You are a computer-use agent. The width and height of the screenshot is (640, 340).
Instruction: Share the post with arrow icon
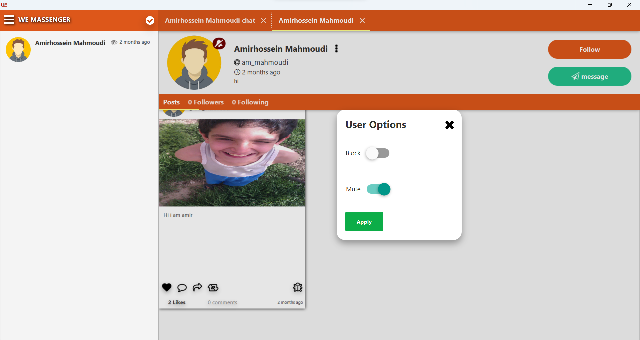tap(197, 287)
